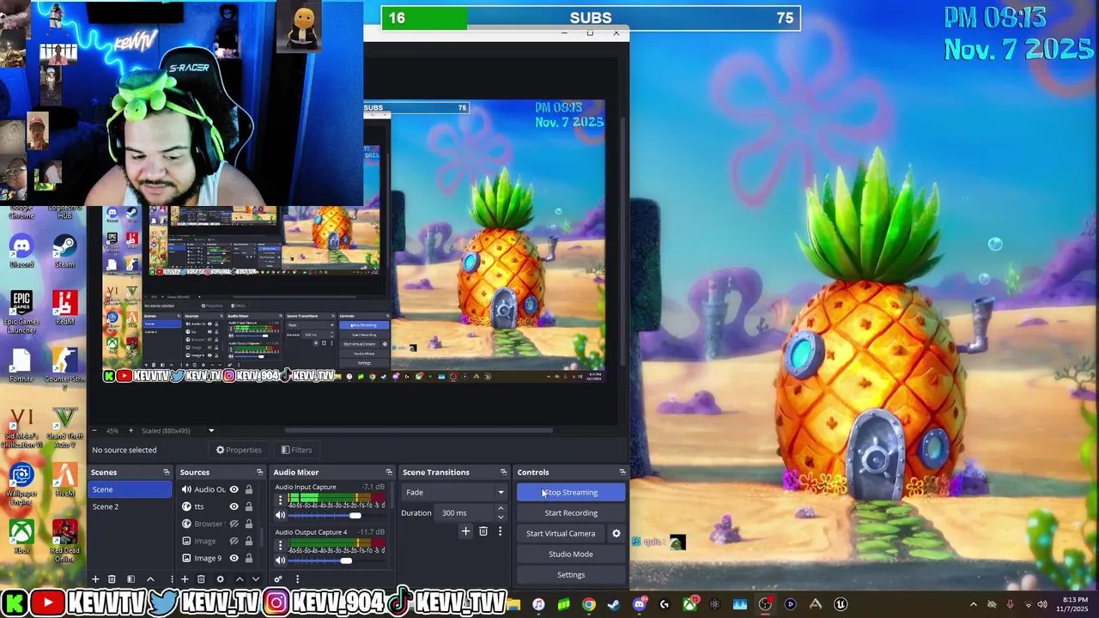Move the selected source up
This screenshot has height=618, width=1099.
pyautogui.click(x=240, y=579)
